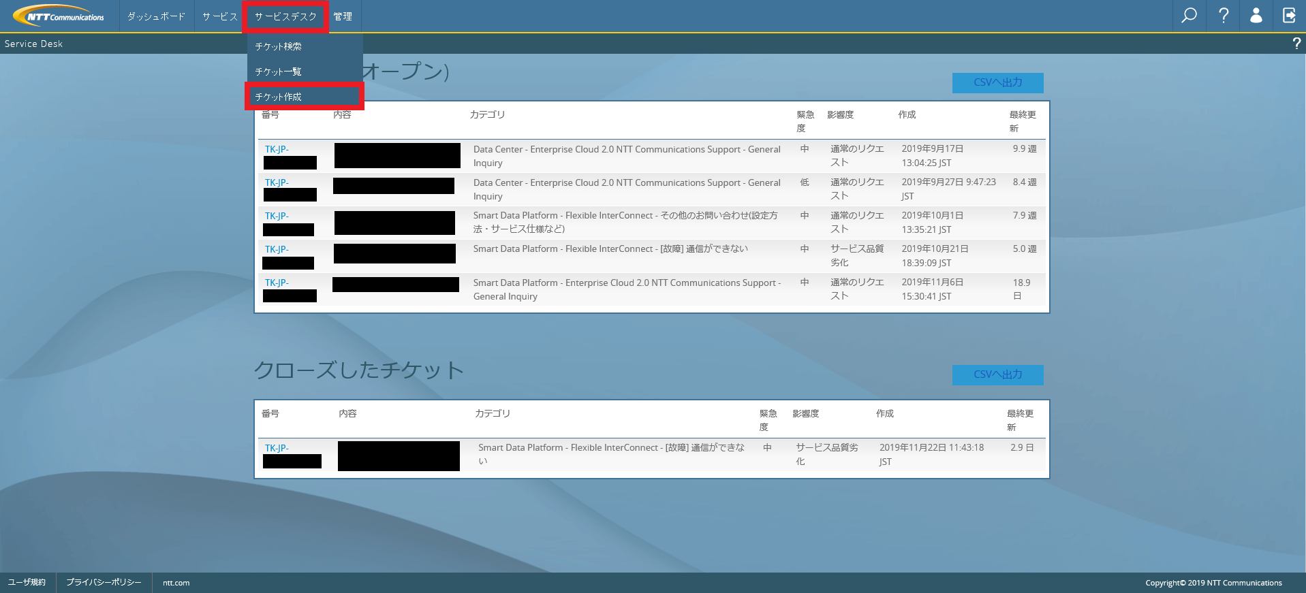The height and width of the screenshot is (593, 1306).
Task: Click サービス品質劣化 impact in open tickets
Action: [857, 255]
